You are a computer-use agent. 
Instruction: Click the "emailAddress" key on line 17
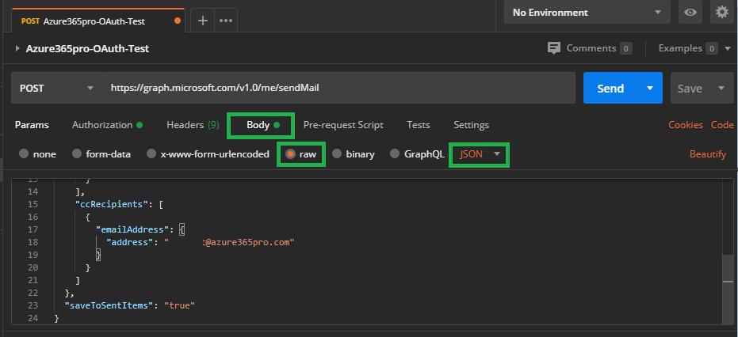[132, 230]
